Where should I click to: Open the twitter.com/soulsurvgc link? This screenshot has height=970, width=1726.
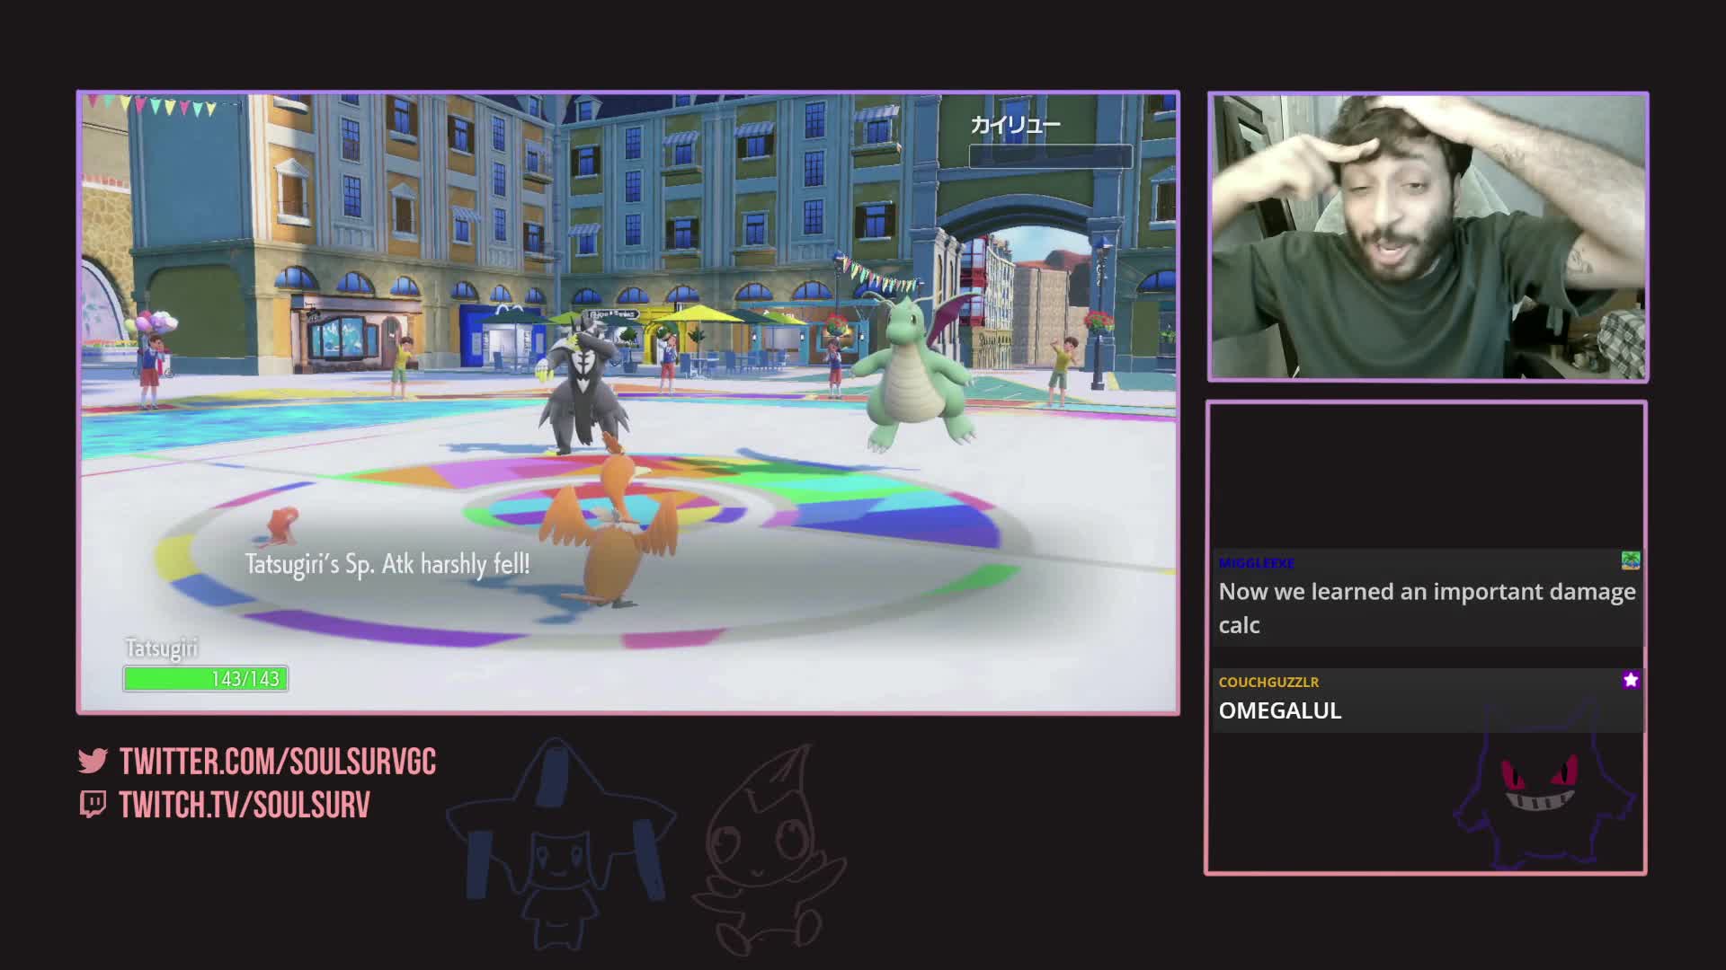point(278,762)
